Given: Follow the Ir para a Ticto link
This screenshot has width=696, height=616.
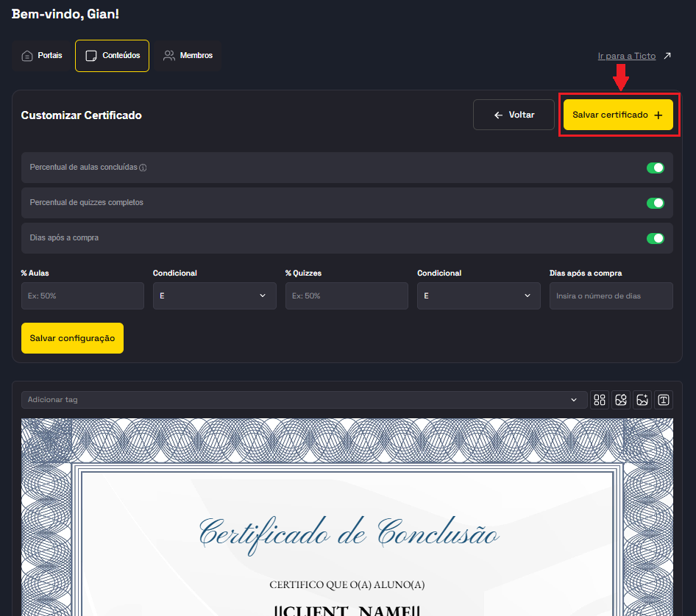Looking at the screenshot, I should 626,56.
